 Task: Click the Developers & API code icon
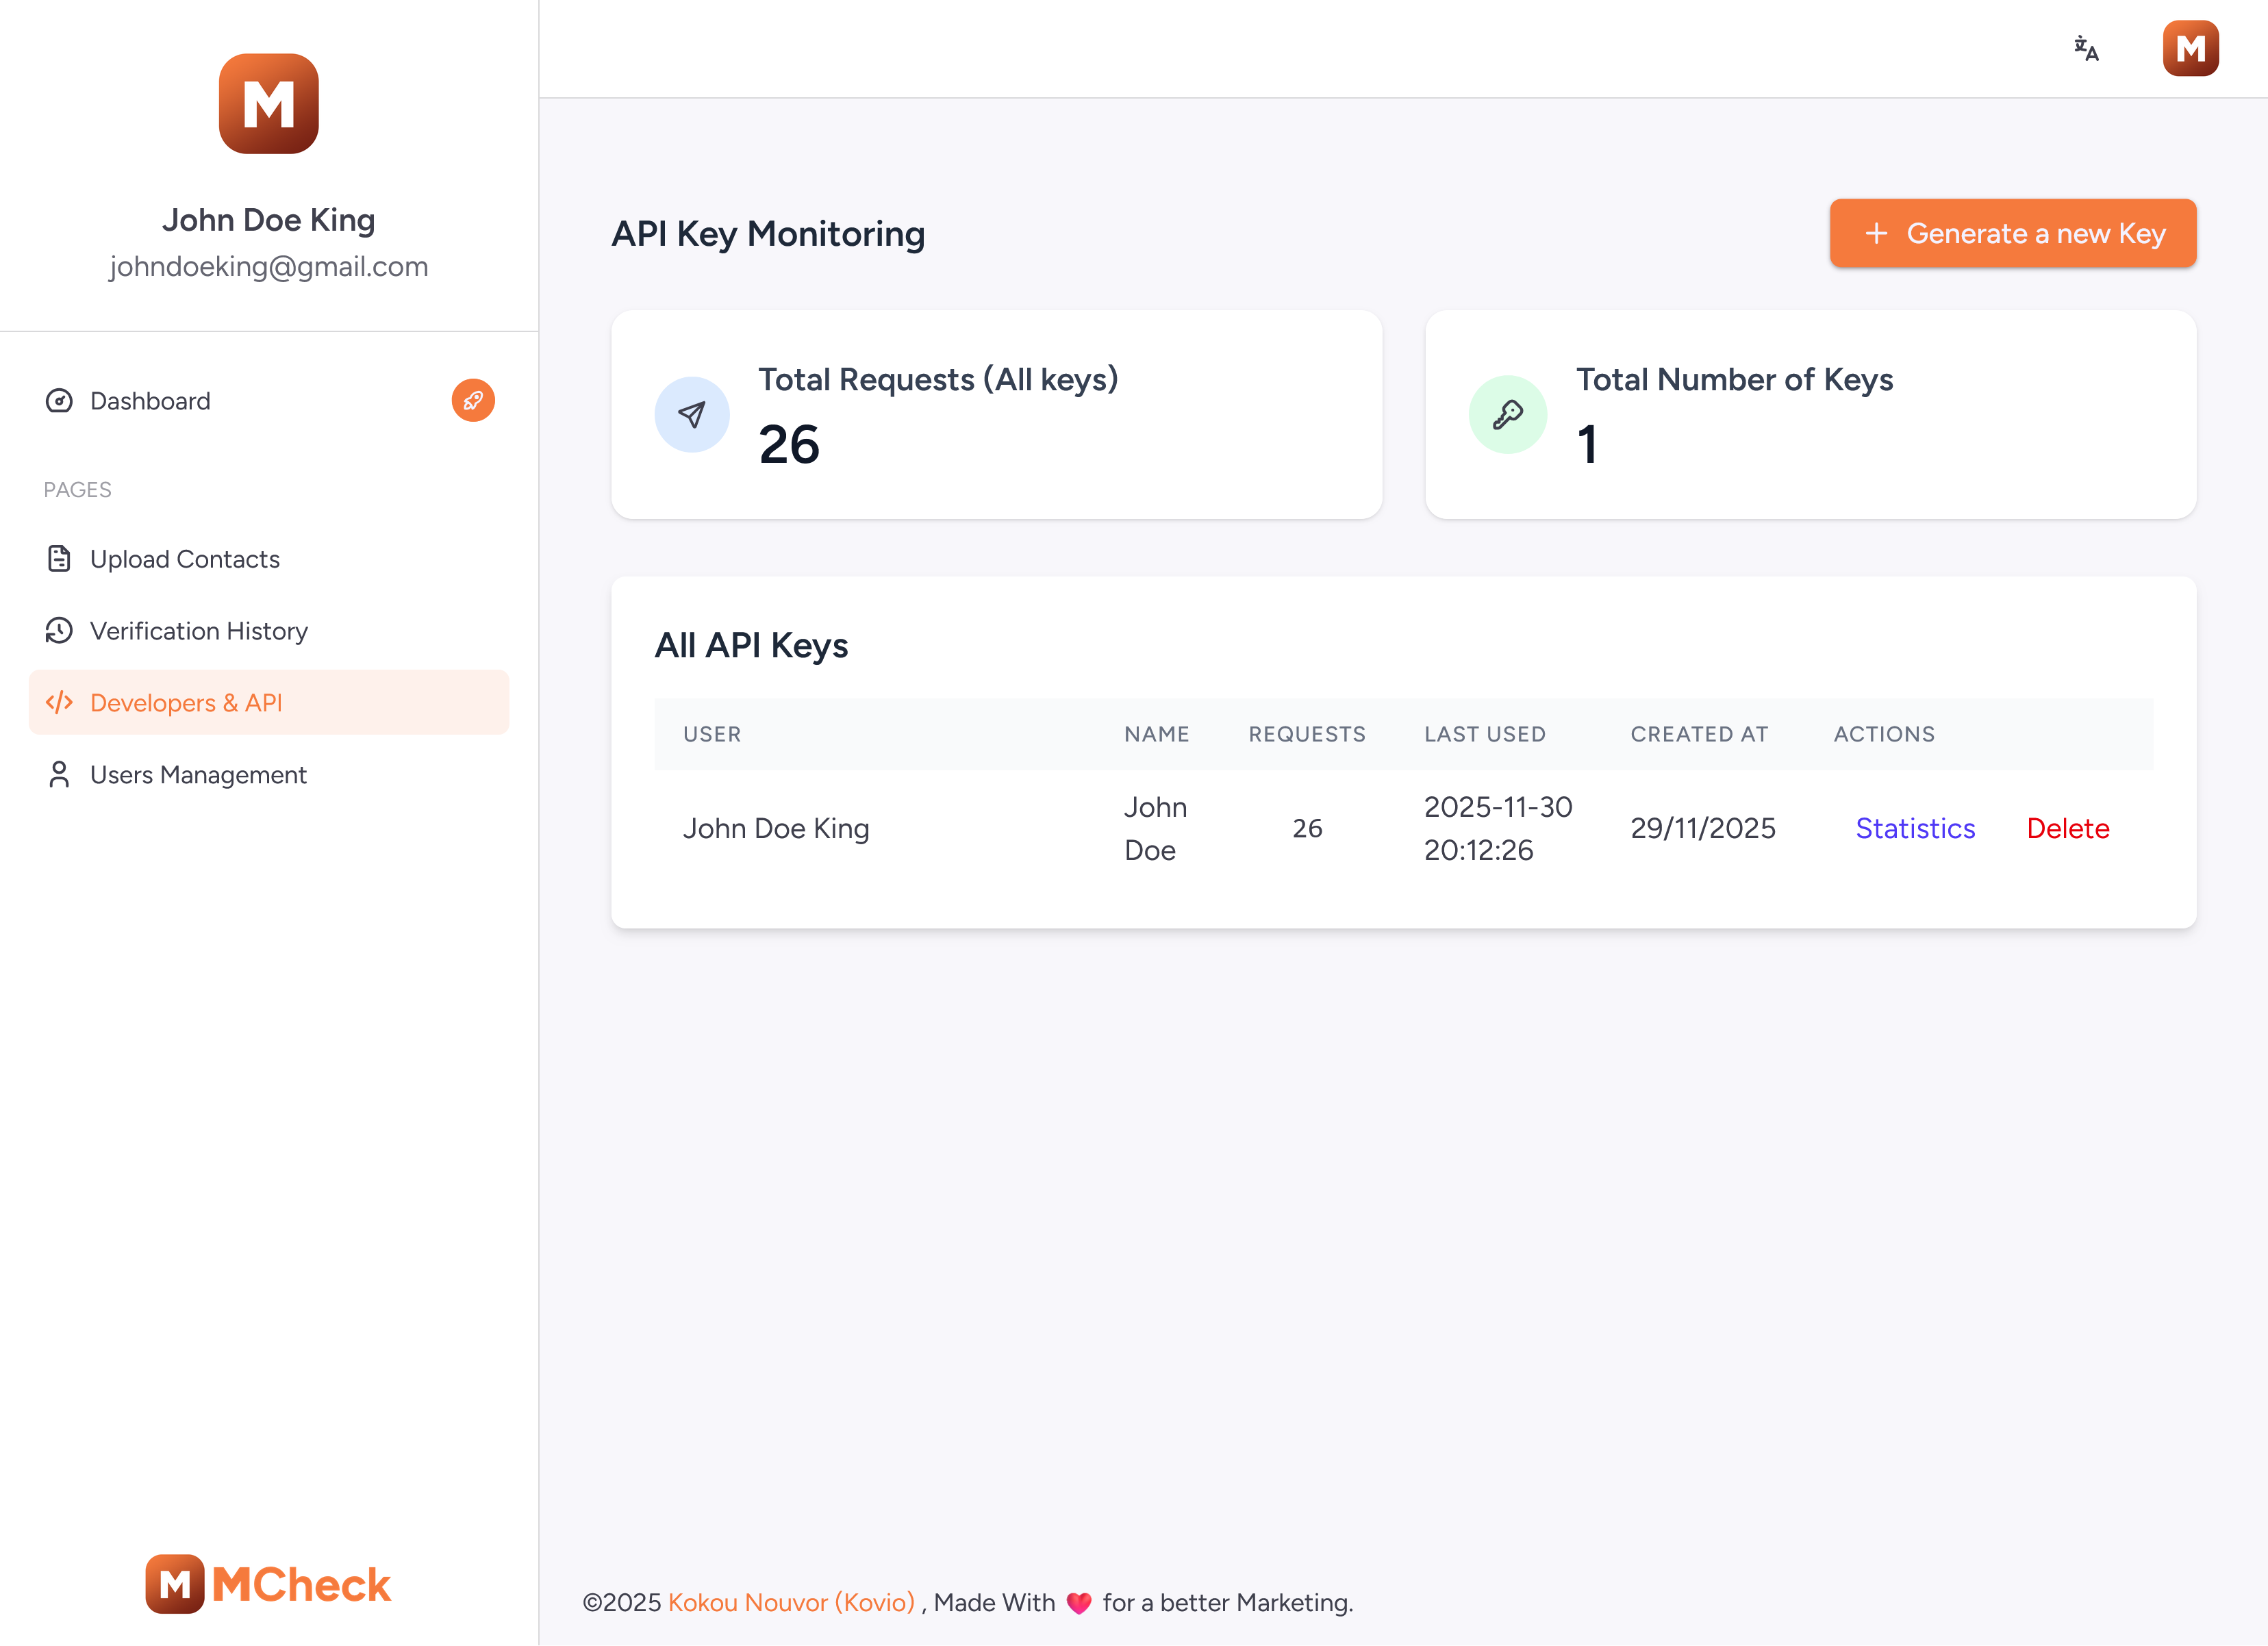click(59, 703)
